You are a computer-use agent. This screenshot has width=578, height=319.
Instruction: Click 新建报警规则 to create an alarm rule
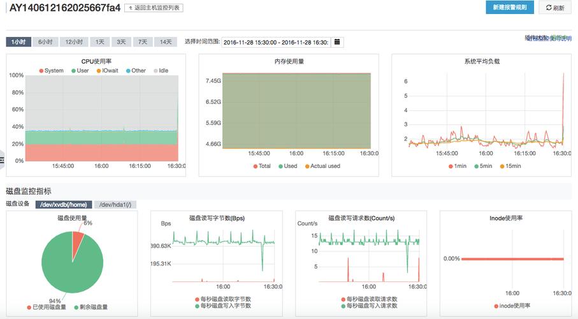click(510, 8)
